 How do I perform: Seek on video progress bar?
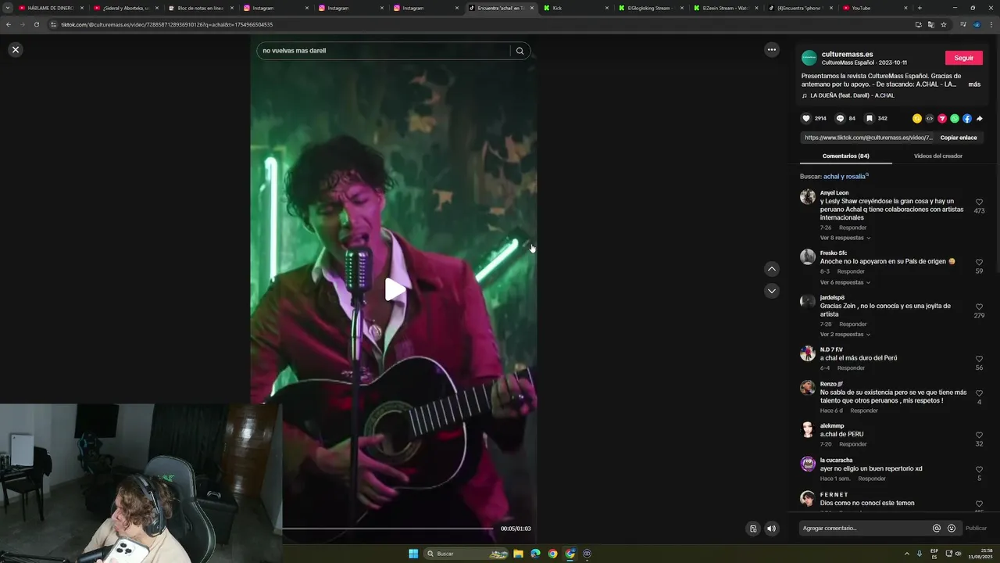coord(387,529)
